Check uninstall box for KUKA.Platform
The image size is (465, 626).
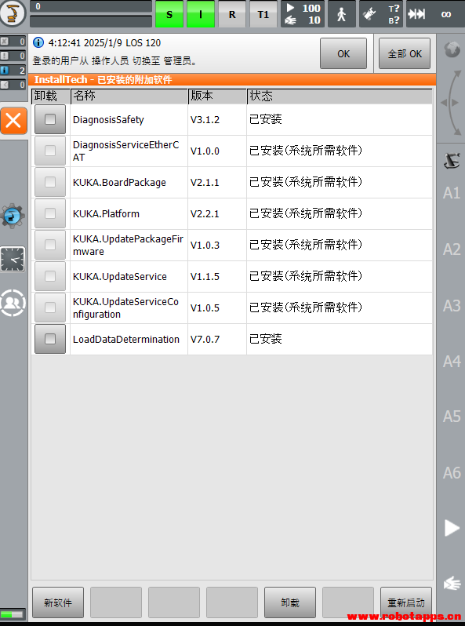pos(50,213)
